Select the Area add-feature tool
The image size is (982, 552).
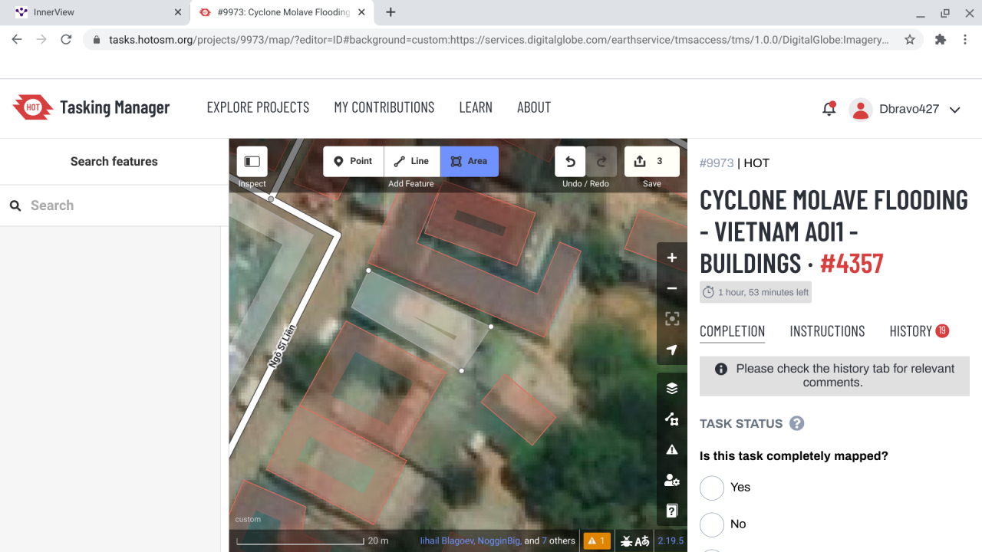point(470,162)
